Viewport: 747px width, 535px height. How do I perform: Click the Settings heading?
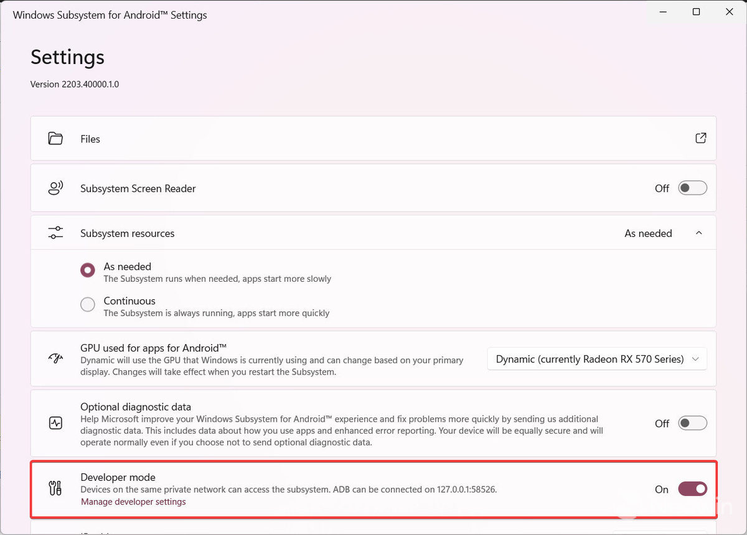[x=67, y=57]
